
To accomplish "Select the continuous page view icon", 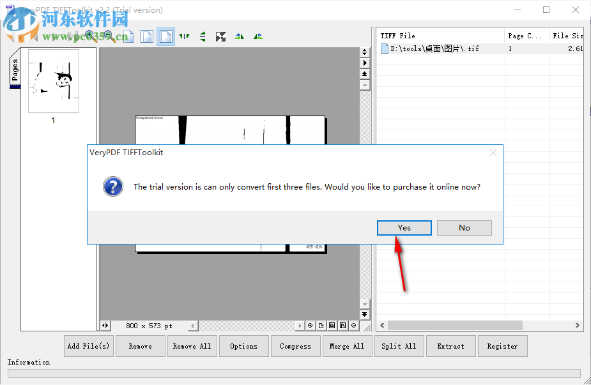I will click(165, 36).
